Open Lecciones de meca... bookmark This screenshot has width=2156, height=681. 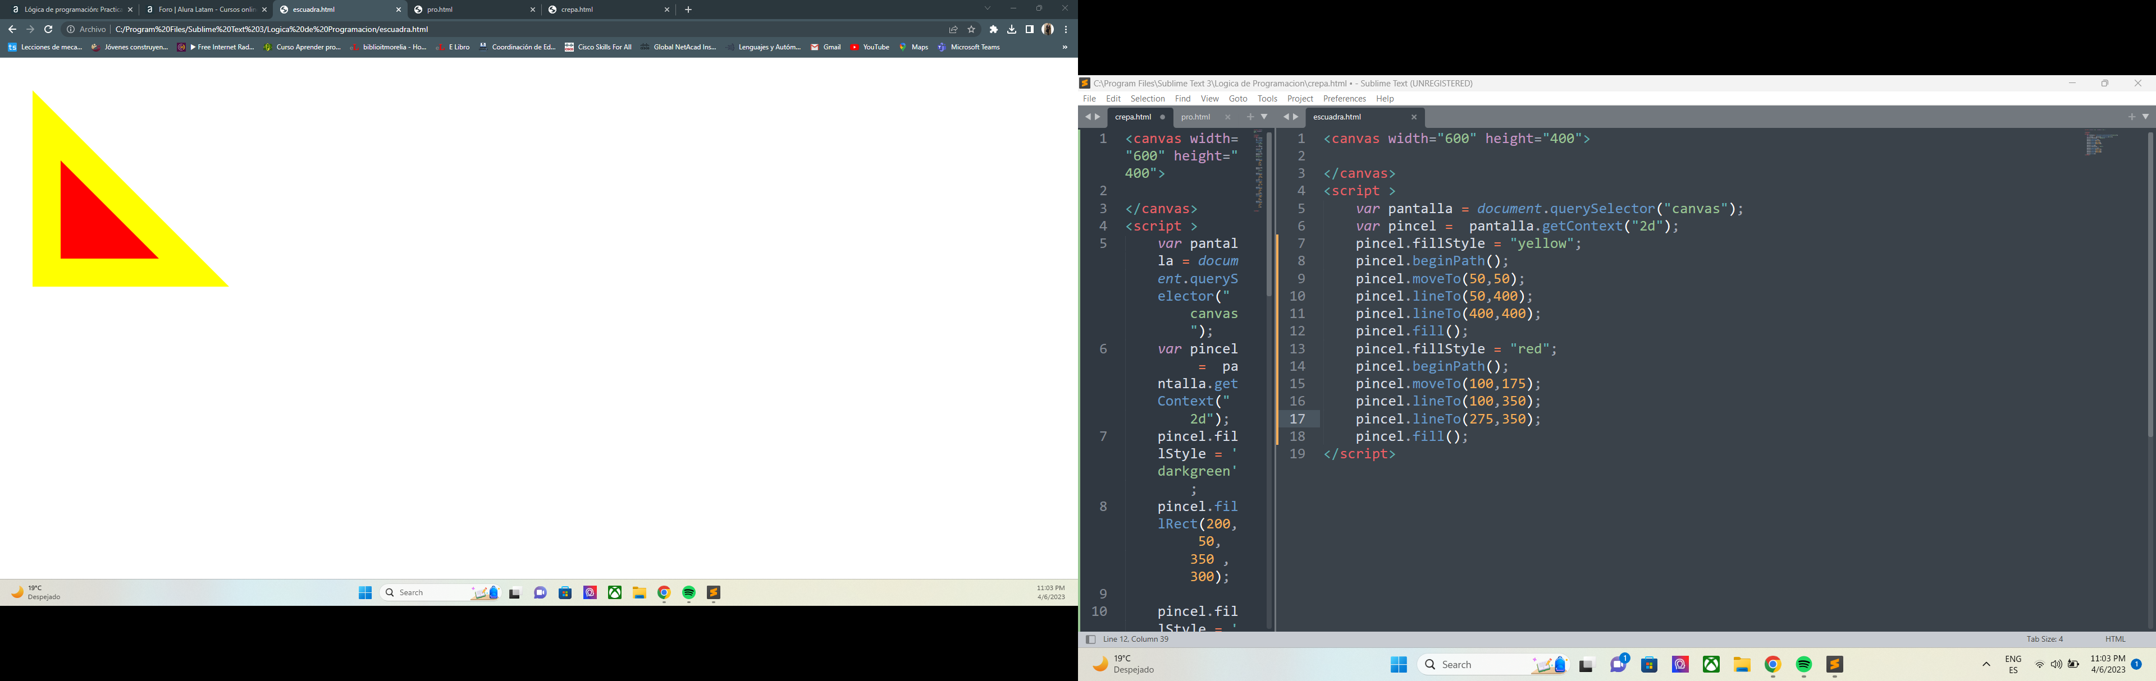click(x=45, y=48)
